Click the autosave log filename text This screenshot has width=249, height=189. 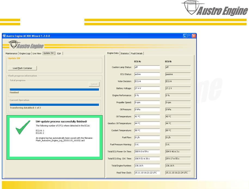coord(60,141)
